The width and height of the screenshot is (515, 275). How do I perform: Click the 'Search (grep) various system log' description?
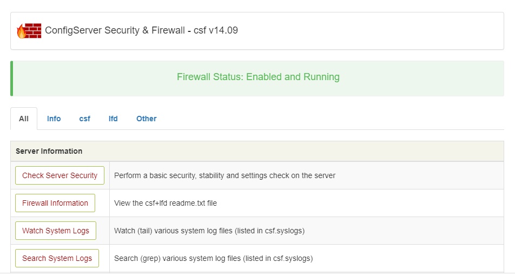coord(214,258)
